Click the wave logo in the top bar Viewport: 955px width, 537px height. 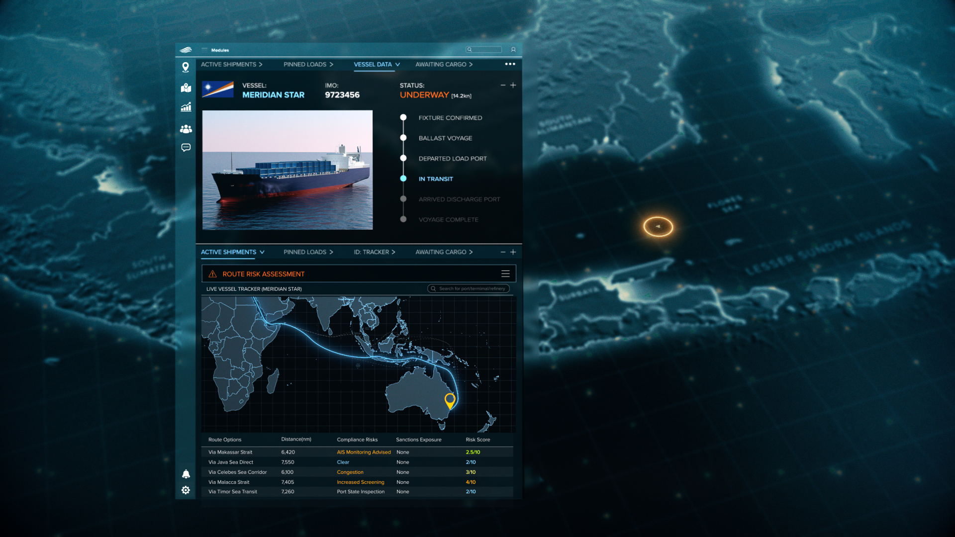186,50
